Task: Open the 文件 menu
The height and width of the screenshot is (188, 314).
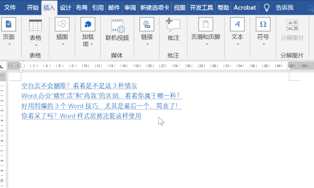Action: (x=10, y=7)
